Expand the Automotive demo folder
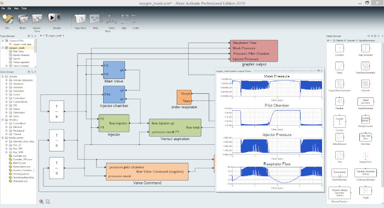Screen dimensions: 384x208 [7, 91]
